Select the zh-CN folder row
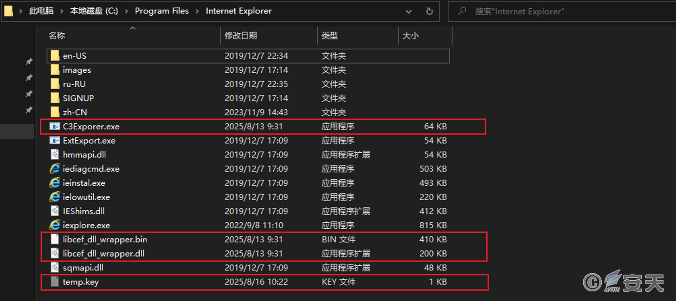 pos(75,112)
